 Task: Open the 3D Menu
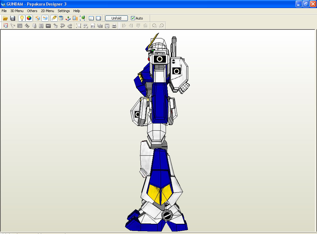point(17,11)
